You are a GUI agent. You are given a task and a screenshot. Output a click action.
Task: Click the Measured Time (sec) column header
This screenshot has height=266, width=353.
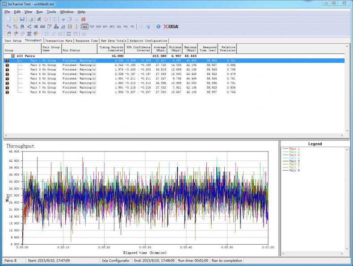(208, 49)
